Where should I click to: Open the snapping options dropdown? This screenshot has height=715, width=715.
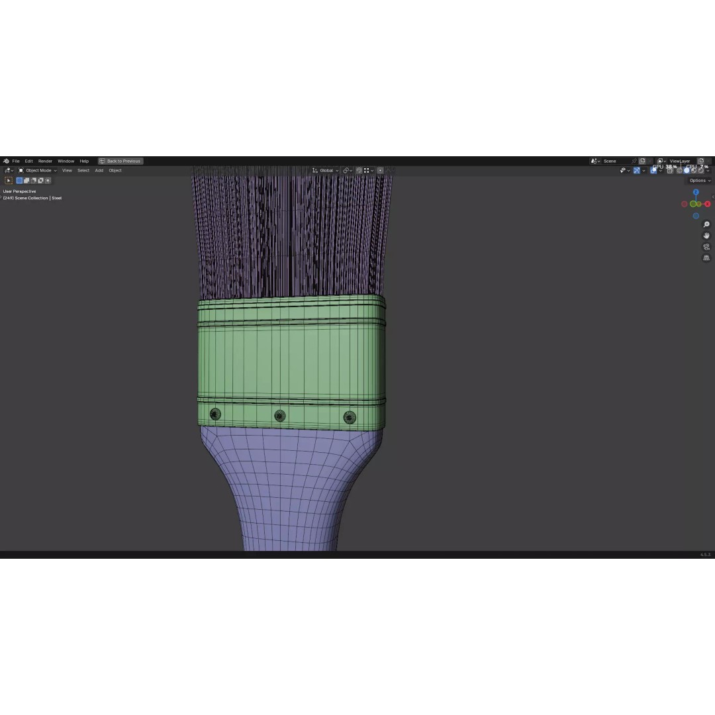click(369, 171)
